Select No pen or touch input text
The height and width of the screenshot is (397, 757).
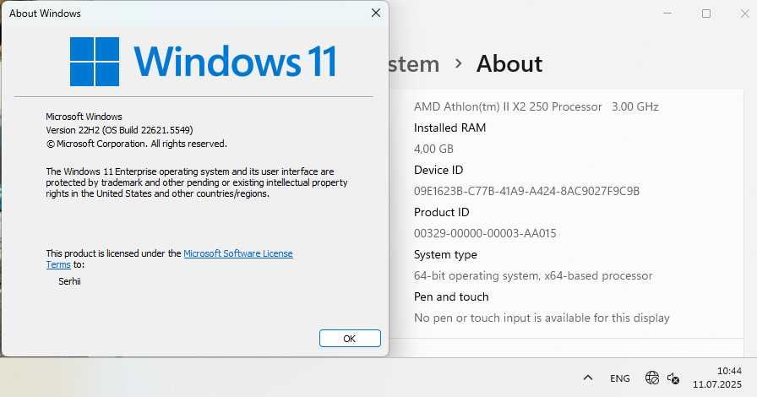click(542, 318)
